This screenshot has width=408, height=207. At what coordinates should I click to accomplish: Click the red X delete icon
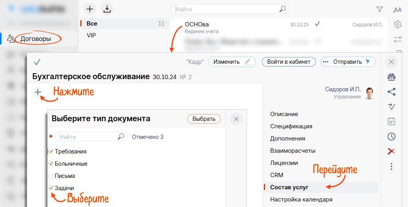(391, 152)
